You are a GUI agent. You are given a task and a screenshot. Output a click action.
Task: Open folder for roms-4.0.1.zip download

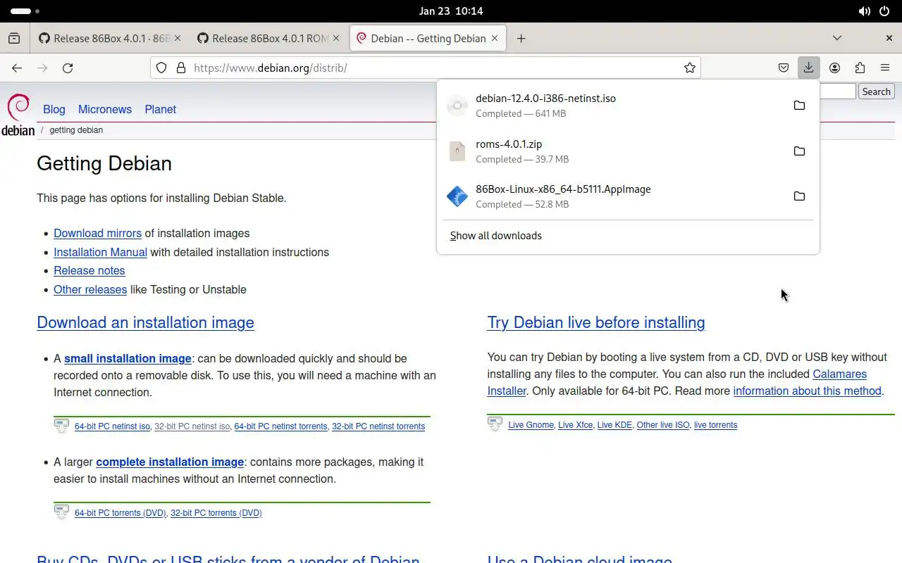point(799,151)
